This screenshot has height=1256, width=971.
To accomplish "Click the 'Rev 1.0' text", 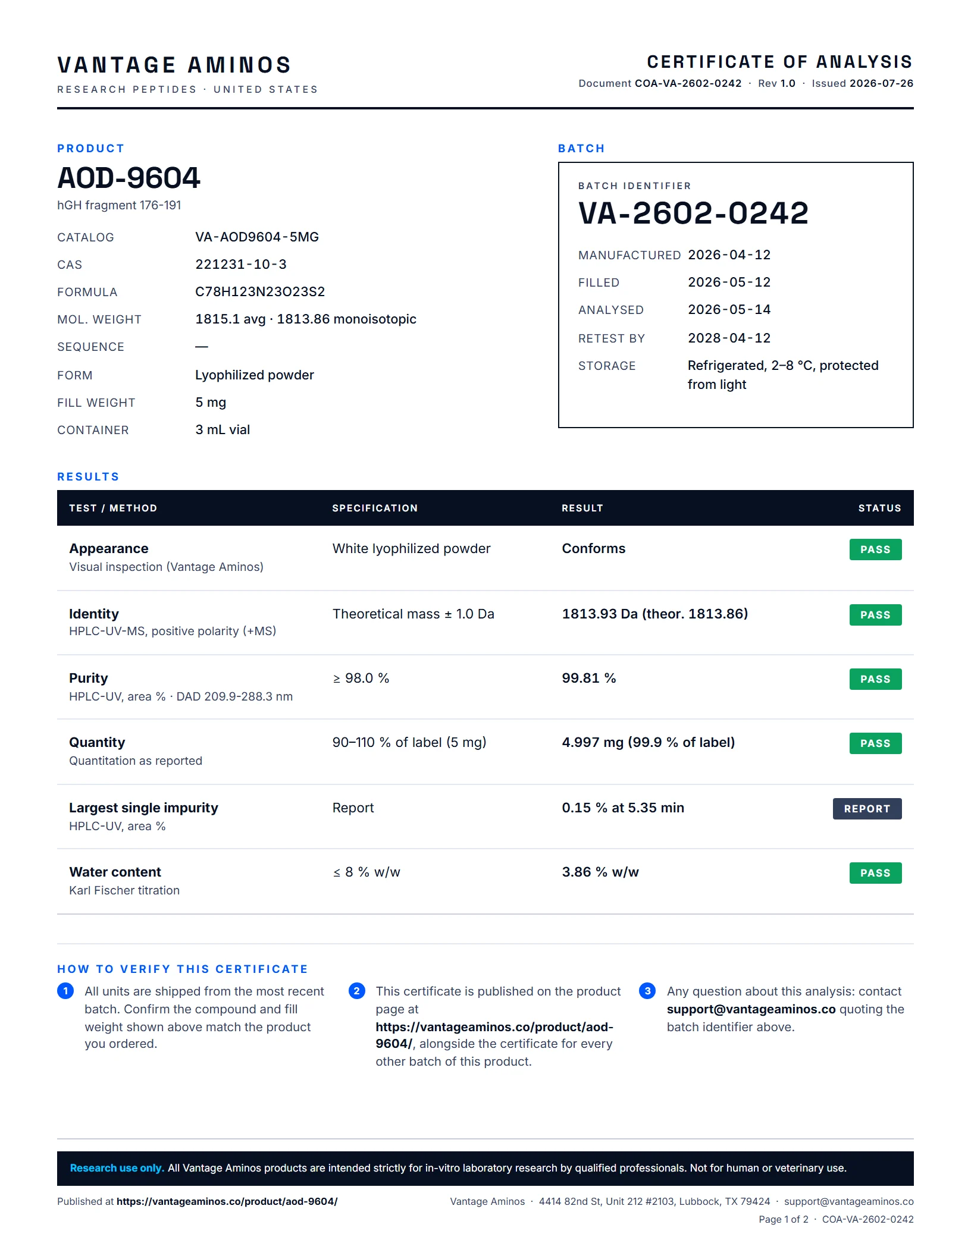I will [776, 83].
